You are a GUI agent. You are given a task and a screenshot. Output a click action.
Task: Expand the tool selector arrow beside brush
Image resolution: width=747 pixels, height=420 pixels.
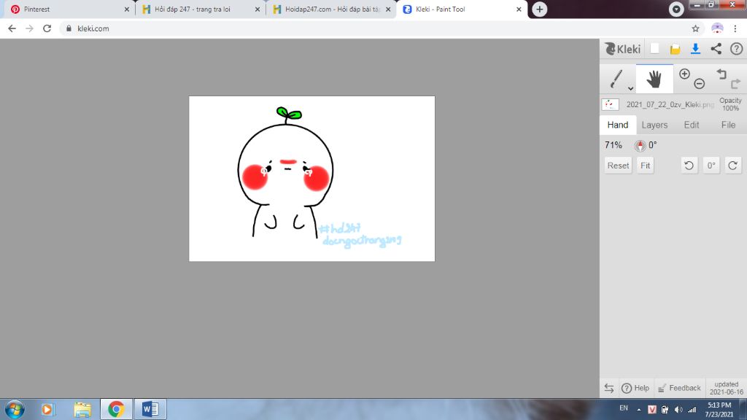tap(630, 88)
